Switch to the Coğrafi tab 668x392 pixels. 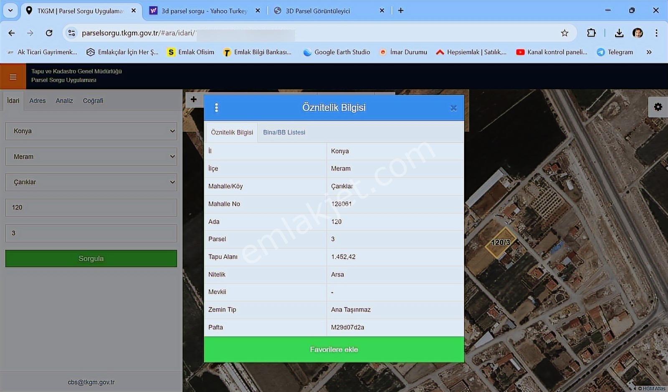coord(93,101)
